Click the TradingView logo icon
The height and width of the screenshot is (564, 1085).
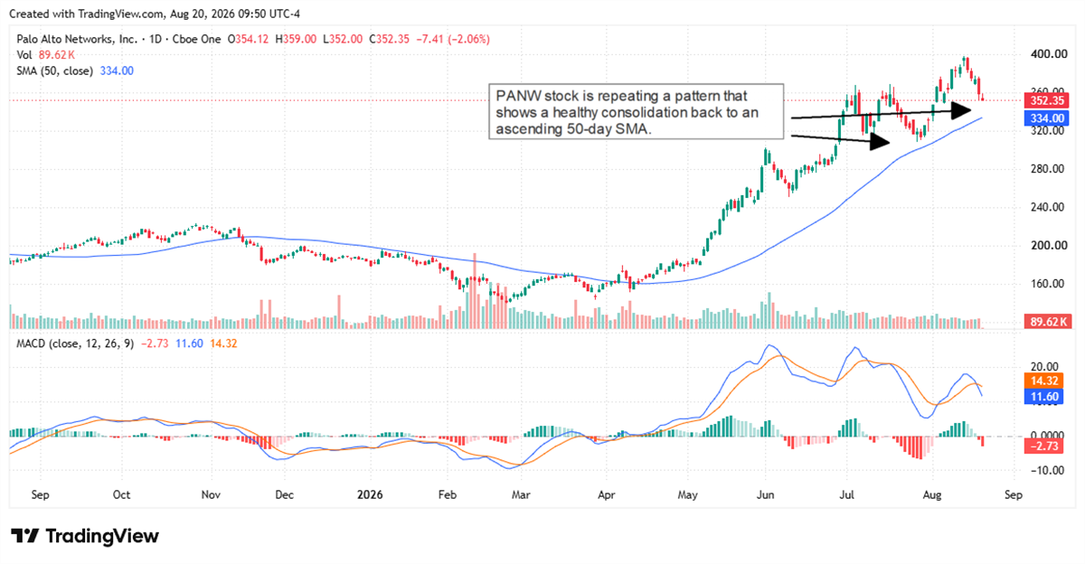(x=24, y=536)
